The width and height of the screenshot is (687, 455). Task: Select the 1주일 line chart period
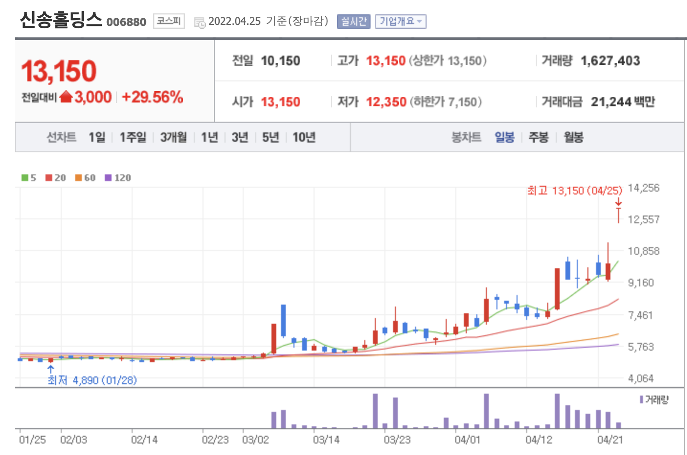click(x=133, y=137)
